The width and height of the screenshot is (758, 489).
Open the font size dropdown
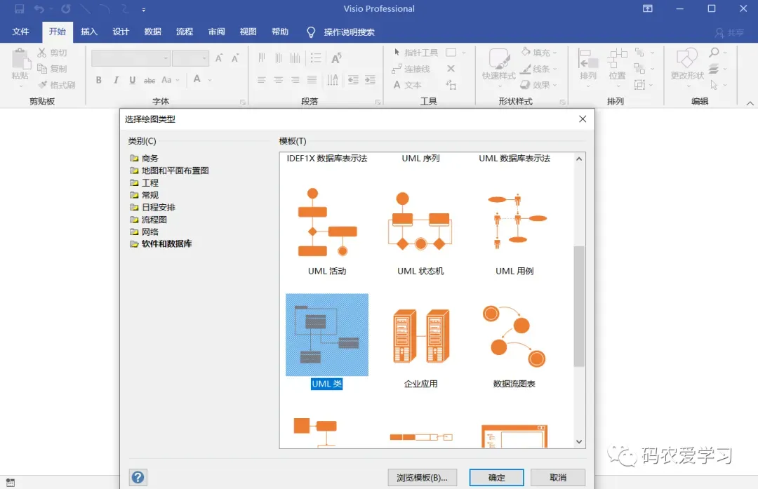204,58
